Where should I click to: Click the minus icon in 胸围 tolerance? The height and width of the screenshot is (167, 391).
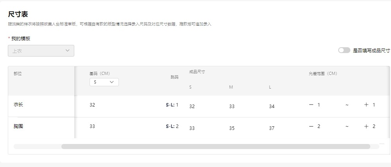pos(311,126)
